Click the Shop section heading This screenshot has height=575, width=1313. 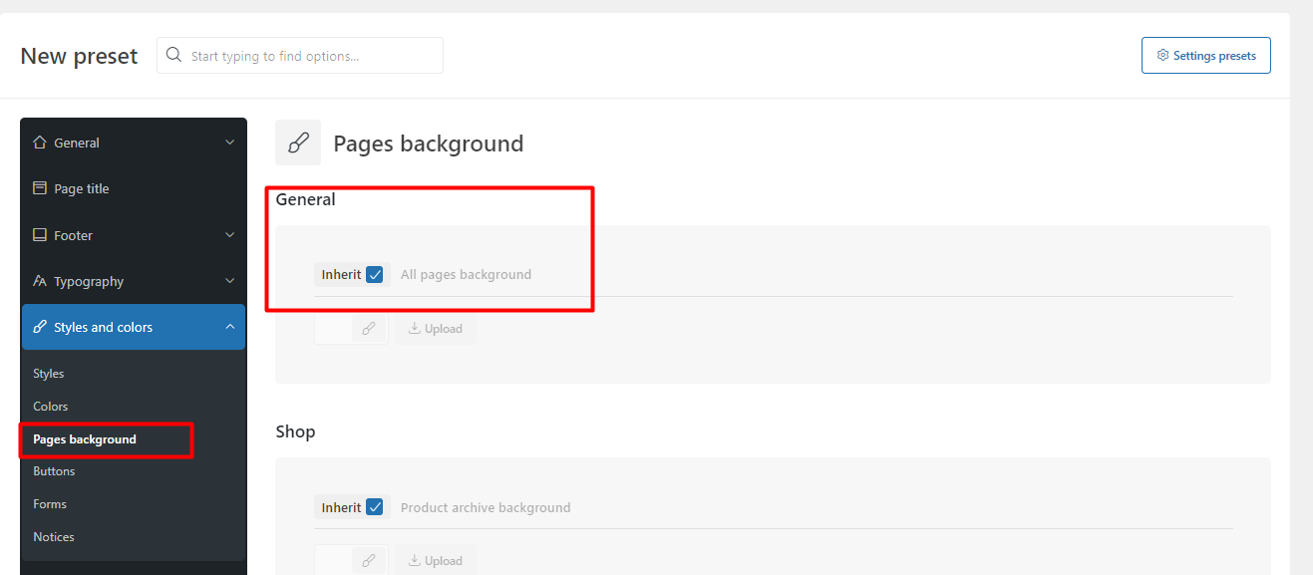[295, 431]
